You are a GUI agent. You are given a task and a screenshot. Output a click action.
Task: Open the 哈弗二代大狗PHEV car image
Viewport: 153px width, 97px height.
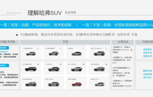(99, 53)
